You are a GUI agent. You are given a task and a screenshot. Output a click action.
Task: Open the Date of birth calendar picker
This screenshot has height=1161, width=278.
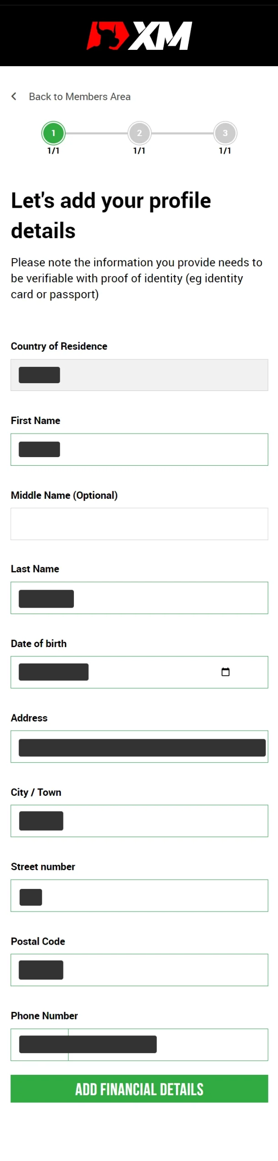pyautogui.click(x=225, y=672)
